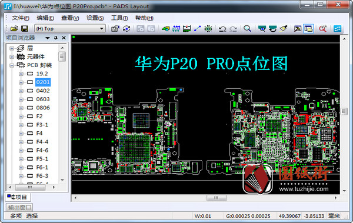The image size is (353, 223).
Task: Click the project tree vertical scrollbar thumb
Action: pos(62,56)
